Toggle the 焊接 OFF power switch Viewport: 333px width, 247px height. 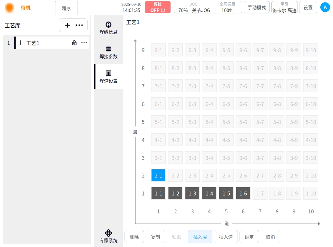[x=158, y=7]
